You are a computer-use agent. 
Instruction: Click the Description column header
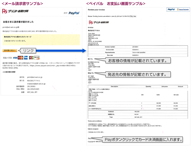click(114, 87)
